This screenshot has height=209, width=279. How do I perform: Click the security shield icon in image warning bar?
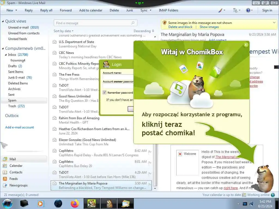click(165, 23)
